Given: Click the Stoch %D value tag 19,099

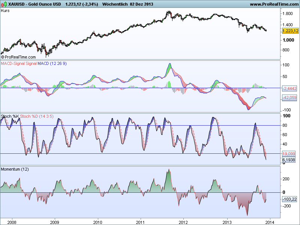Looking at the screenshot, I should pos(289,154).
